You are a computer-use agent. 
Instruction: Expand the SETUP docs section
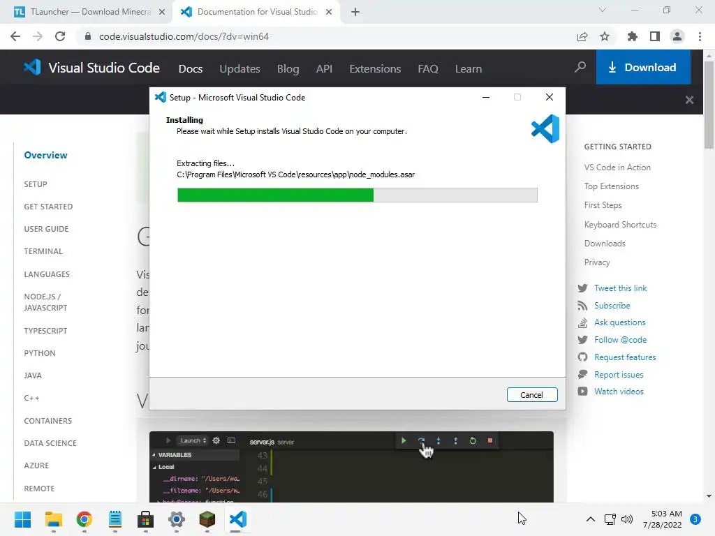(36, 184)
